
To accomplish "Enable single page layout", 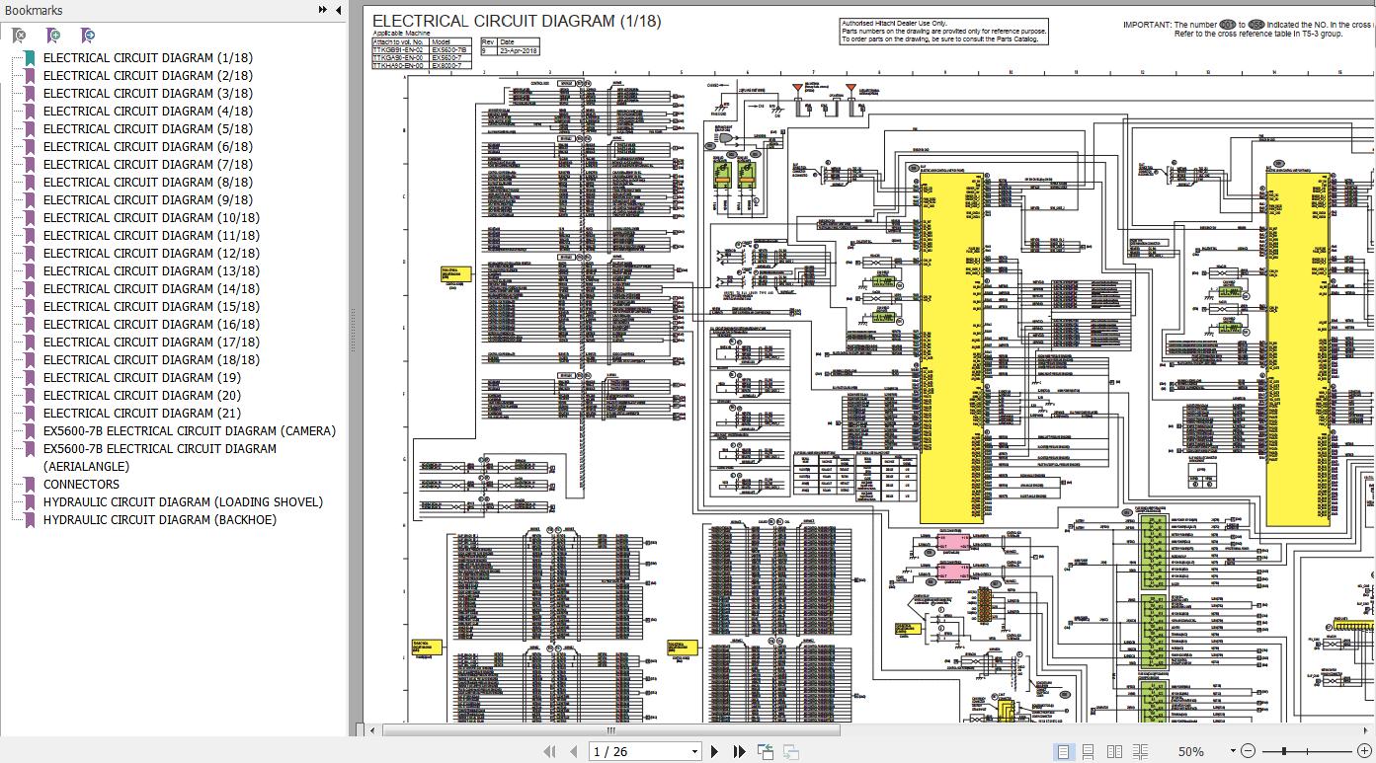I will pyautogui.click(x=1063, y=751).
